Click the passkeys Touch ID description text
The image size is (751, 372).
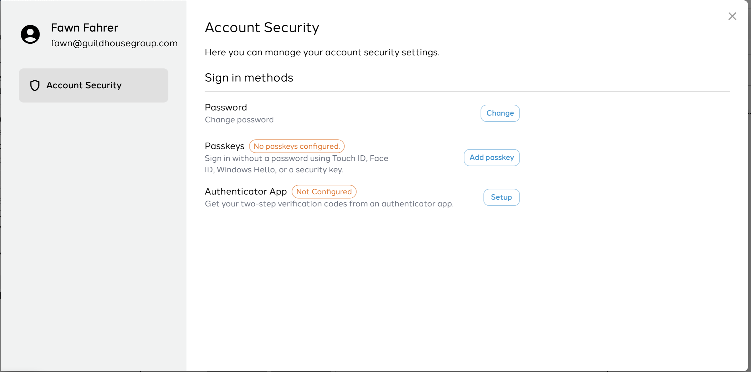click(x=296, y=164)
